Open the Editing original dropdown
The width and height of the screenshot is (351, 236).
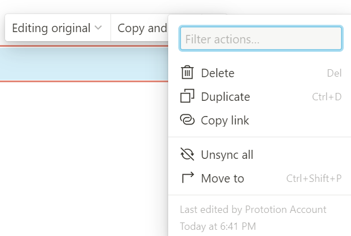(57, 28)
